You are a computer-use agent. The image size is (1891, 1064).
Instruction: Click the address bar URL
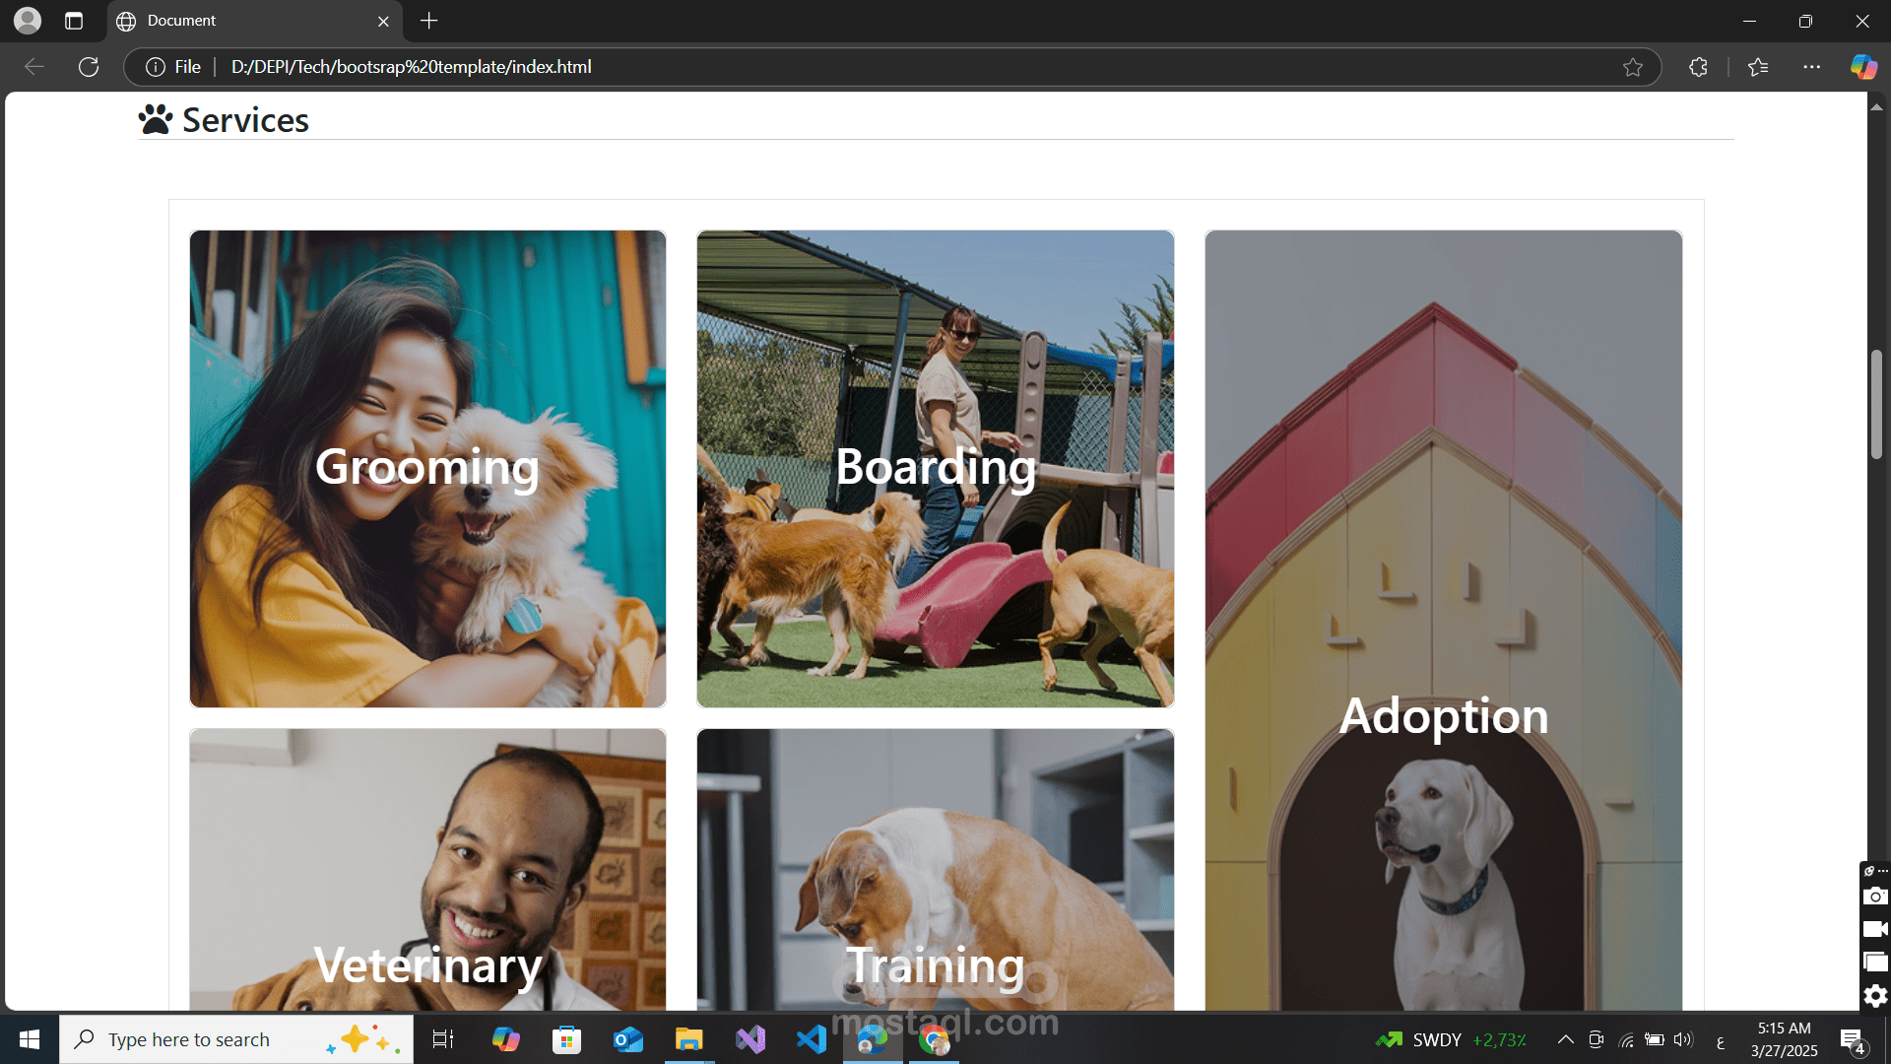(412, 67)
